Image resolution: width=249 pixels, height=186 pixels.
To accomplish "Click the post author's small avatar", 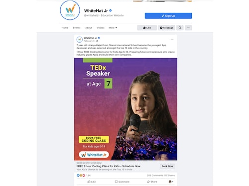I will (80, 40).
